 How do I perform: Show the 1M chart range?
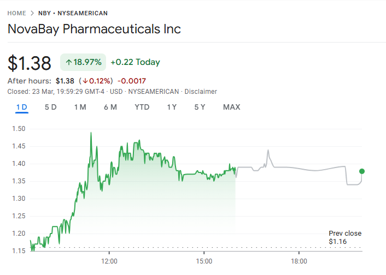[80, 107]
